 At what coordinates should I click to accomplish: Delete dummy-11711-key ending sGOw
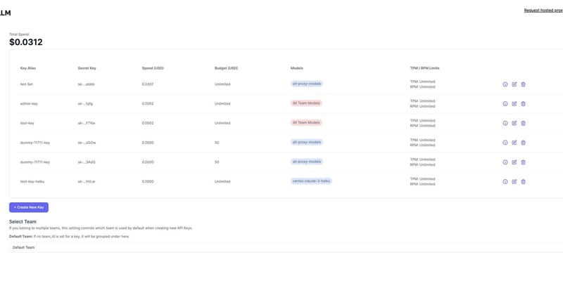point(523,143)
